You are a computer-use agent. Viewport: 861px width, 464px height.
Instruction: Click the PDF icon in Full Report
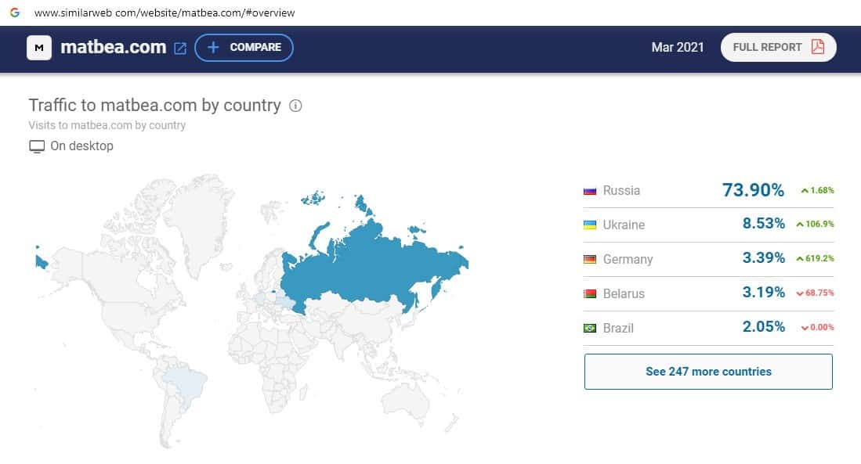[x=818, y=47]
